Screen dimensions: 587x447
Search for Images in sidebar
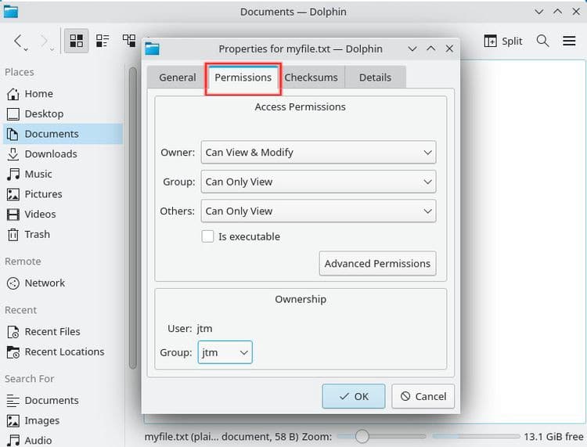coord(63,421)
